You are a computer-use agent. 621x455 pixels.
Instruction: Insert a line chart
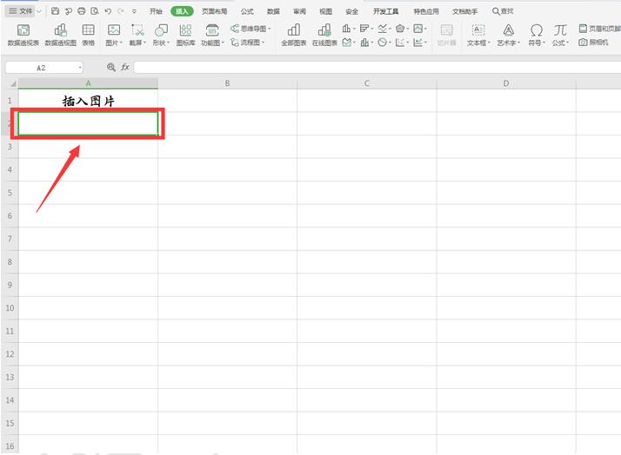(x=382, y=29)
